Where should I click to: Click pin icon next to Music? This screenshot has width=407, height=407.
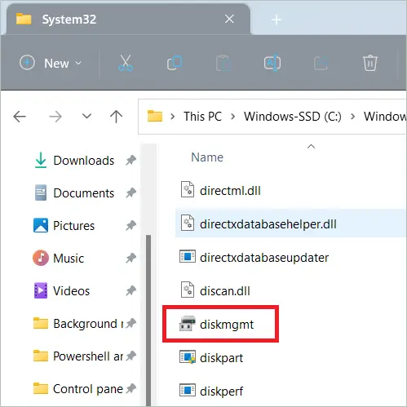(x=131, y=258)
